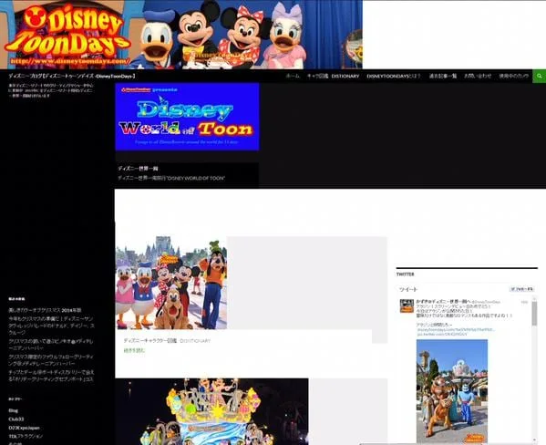Click the night parade float thumbnail
Viewport: 546px width, 445px height.
point(211,411)
